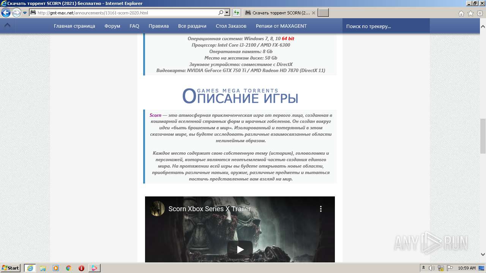Click the Место на жестком диске: 50 Gb line

pos(241,58)
